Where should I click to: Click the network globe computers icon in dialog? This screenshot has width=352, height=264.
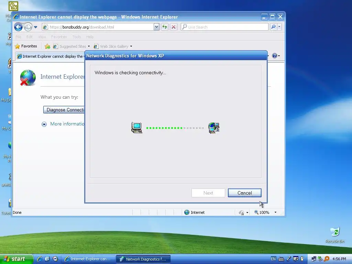[214, 128]
